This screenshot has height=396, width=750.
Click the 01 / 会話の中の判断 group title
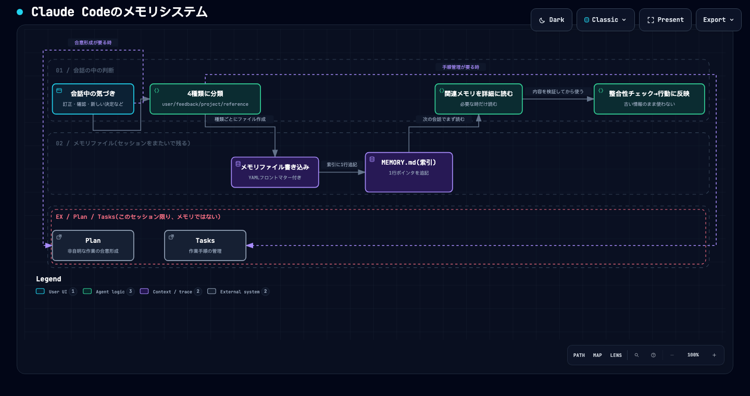pyautogui.click(x=85, y=70)
